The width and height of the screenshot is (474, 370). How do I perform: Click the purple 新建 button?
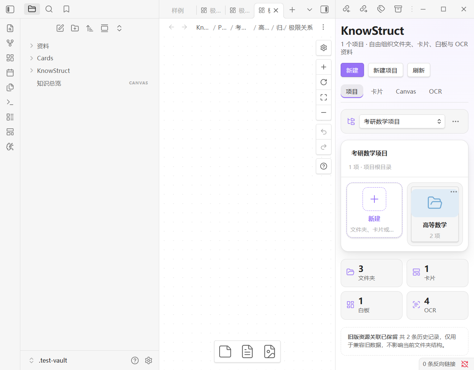pos(352,70)
